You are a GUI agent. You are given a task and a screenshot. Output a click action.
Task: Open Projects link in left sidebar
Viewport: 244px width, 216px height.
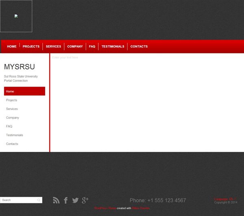(x=11, y=100)
